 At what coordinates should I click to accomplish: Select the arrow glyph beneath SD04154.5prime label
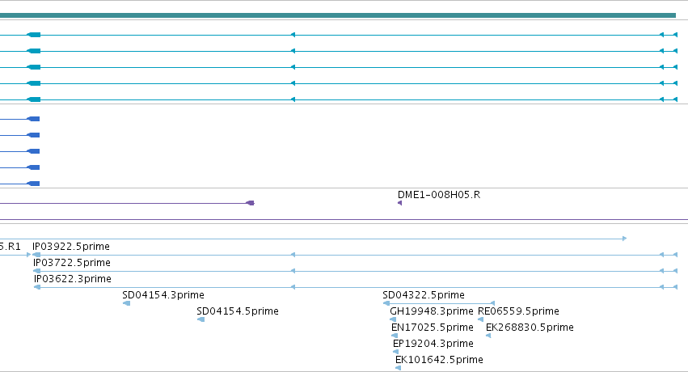click(201, 319)
